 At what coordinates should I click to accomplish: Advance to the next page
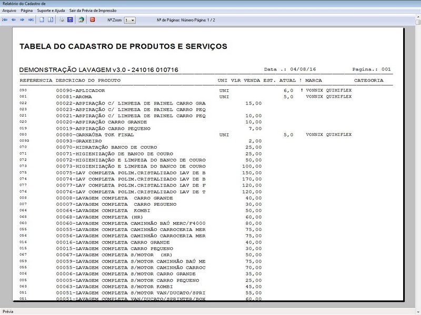[22, 20]
